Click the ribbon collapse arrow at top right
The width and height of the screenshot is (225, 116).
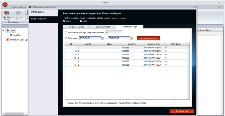[x=216, y=7]
